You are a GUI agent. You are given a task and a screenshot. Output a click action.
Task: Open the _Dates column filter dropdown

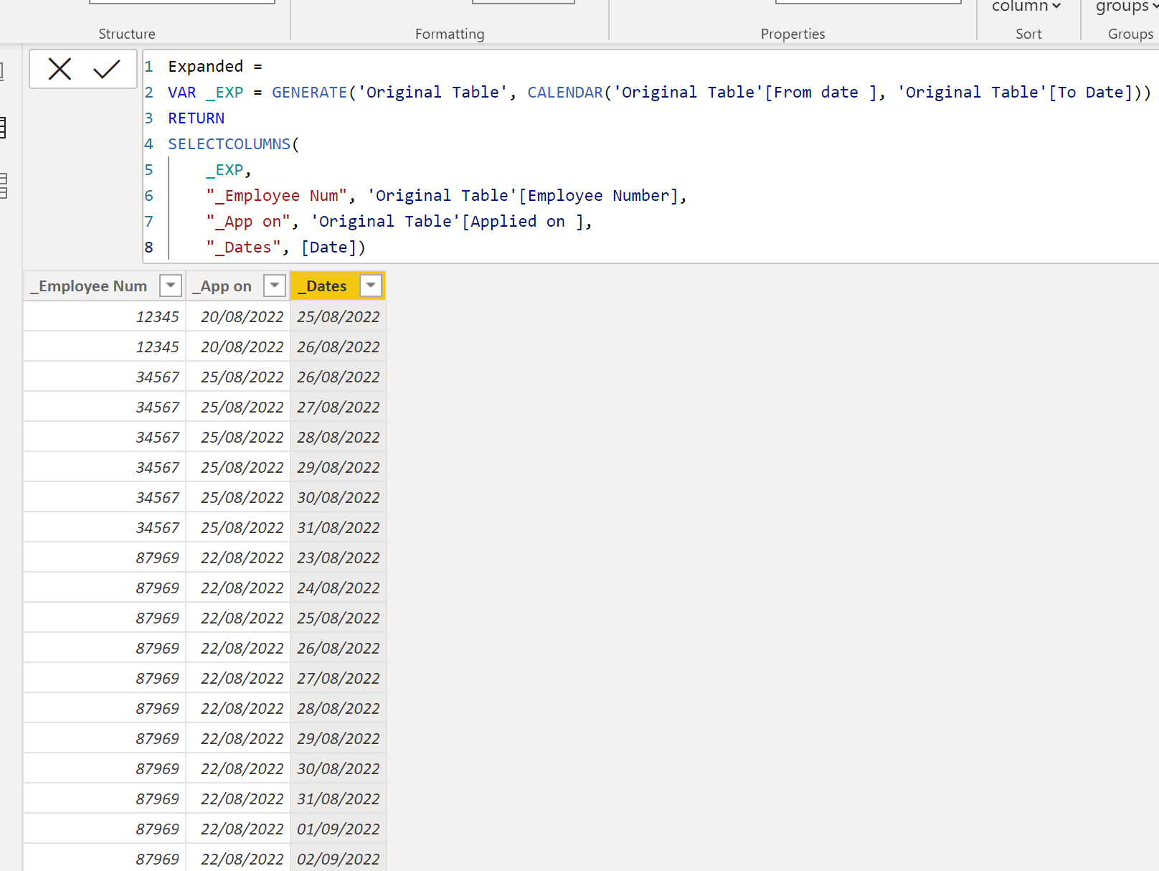371,286
